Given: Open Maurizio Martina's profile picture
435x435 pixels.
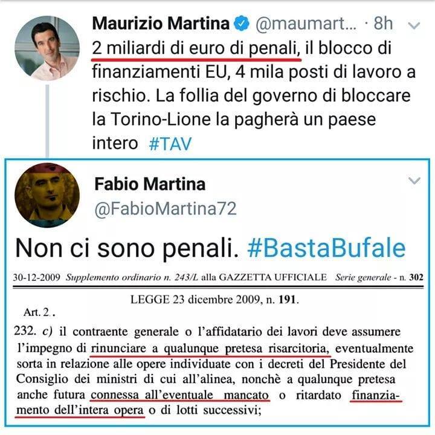Looking at the screenshot, I should point(47,48).
